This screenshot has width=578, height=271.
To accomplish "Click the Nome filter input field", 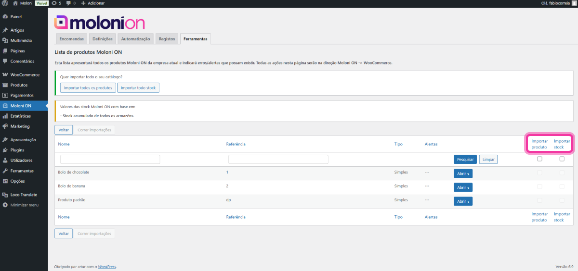I will point(110,159).
